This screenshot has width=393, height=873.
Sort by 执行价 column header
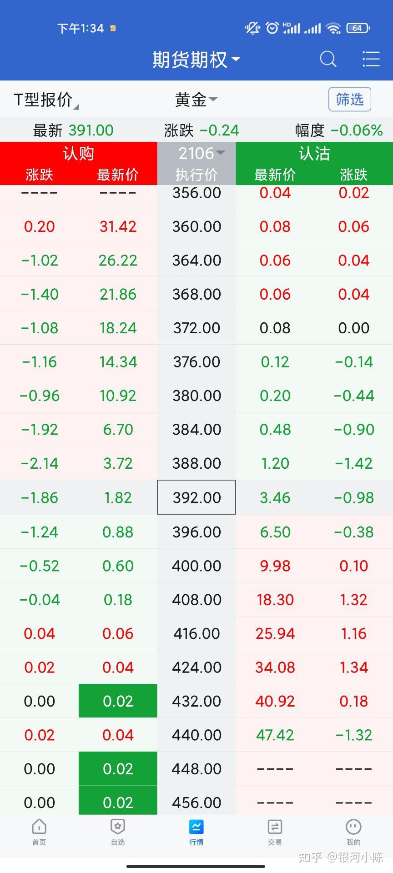196,175
